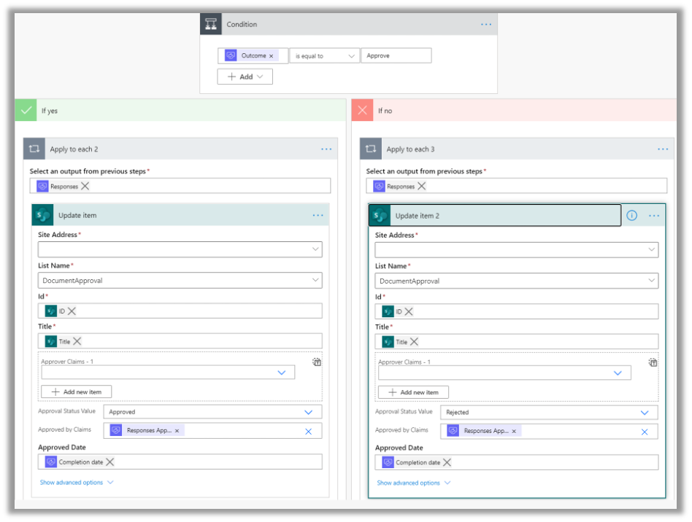Screen dimensions: 692x522
Task: Show advanced options in Update item 2
Action: pos(414,483)
